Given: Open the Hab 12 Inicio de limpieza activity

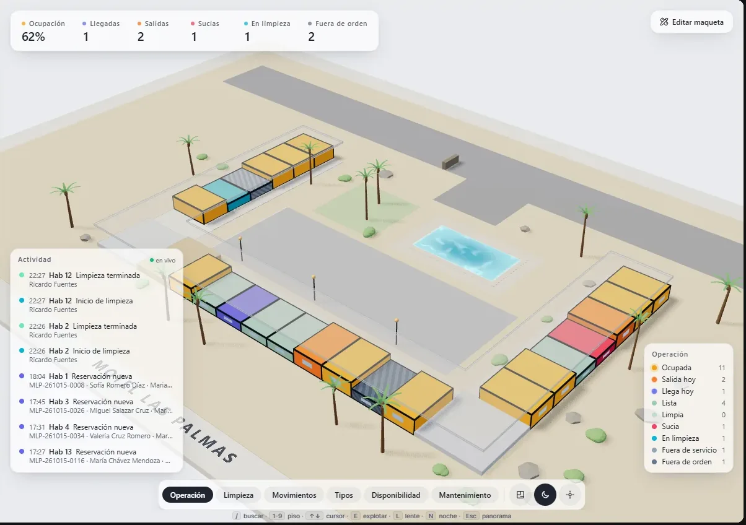Looking at the screenshot, I should click(x=97, y=305).
